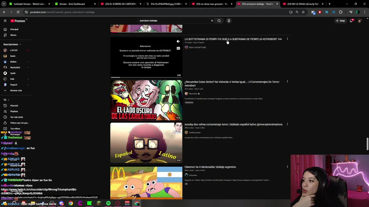Expand the Suscripciones section
The height and width of the screenshot is (207, 369).
12,44
